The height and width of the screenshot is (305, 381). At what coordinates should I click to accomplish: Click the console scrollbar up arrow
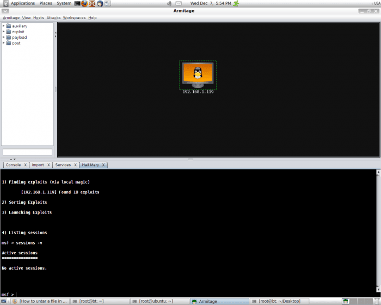(x=378, y=172)
